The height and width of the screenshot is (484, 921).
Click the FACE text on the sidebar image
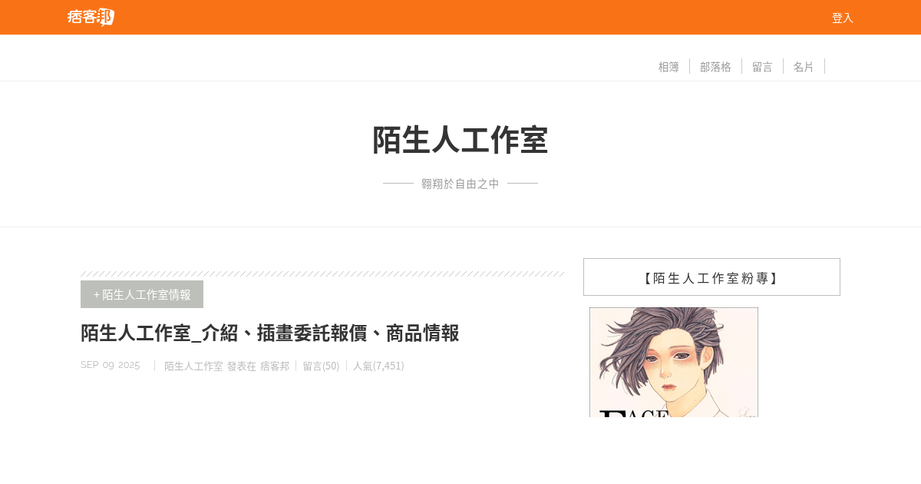pyautogui.click(x=635, y=413)
